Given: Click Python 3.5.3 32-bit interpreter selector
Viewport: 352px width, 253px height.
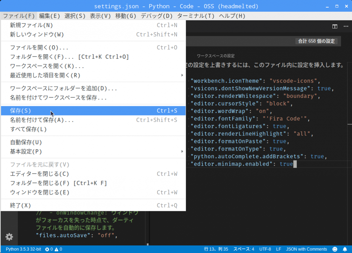Looking at the screenshot, I should [23, 249].
